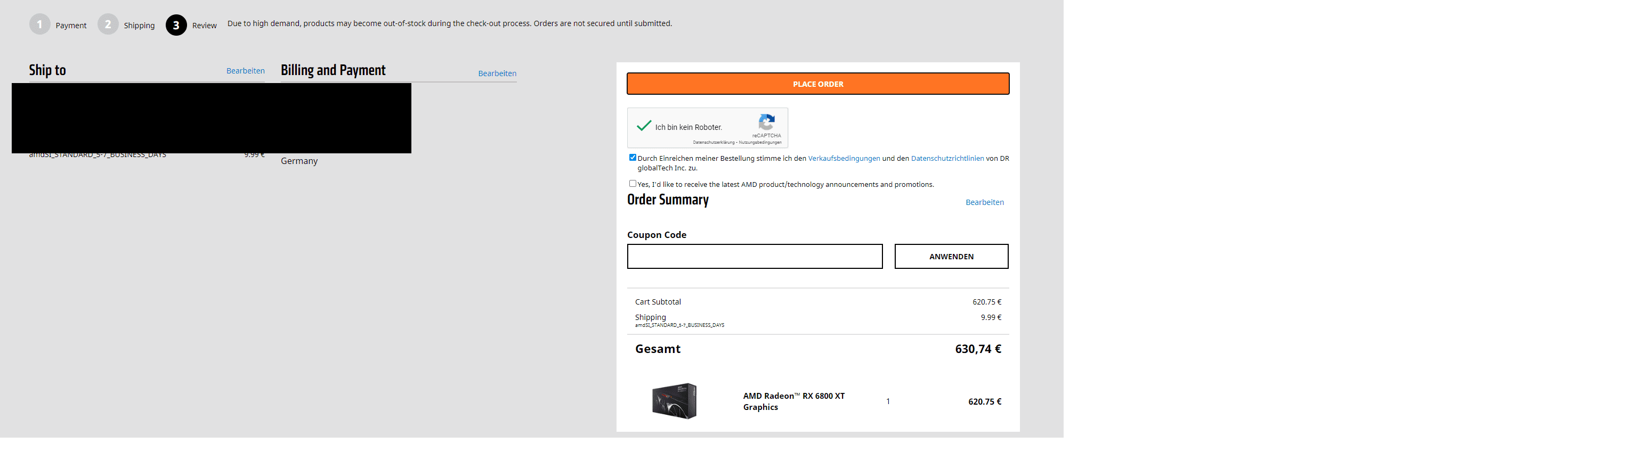Click the reCAPTCHA logo icon
The image size is (1637, 460).
pyautogui.click(x=767, y=122)
